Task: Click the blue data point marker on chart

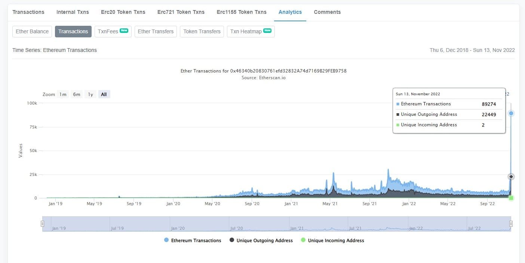Action: tap(511, 113)
